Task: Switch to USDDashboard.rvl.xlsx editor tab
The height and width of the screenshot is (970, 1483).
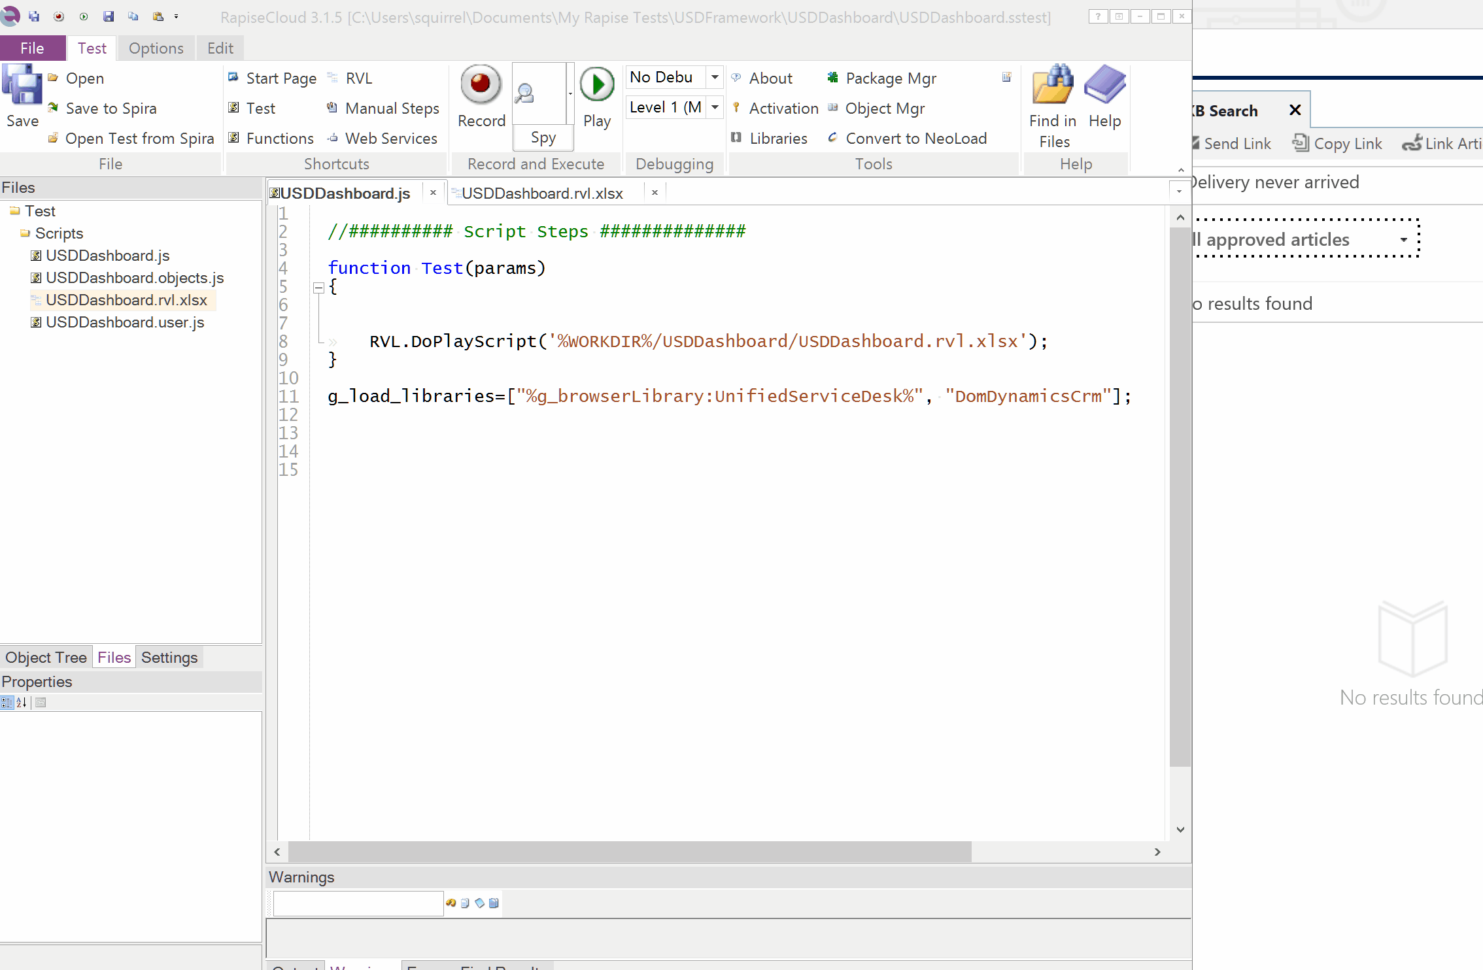Action: [542, 193]
